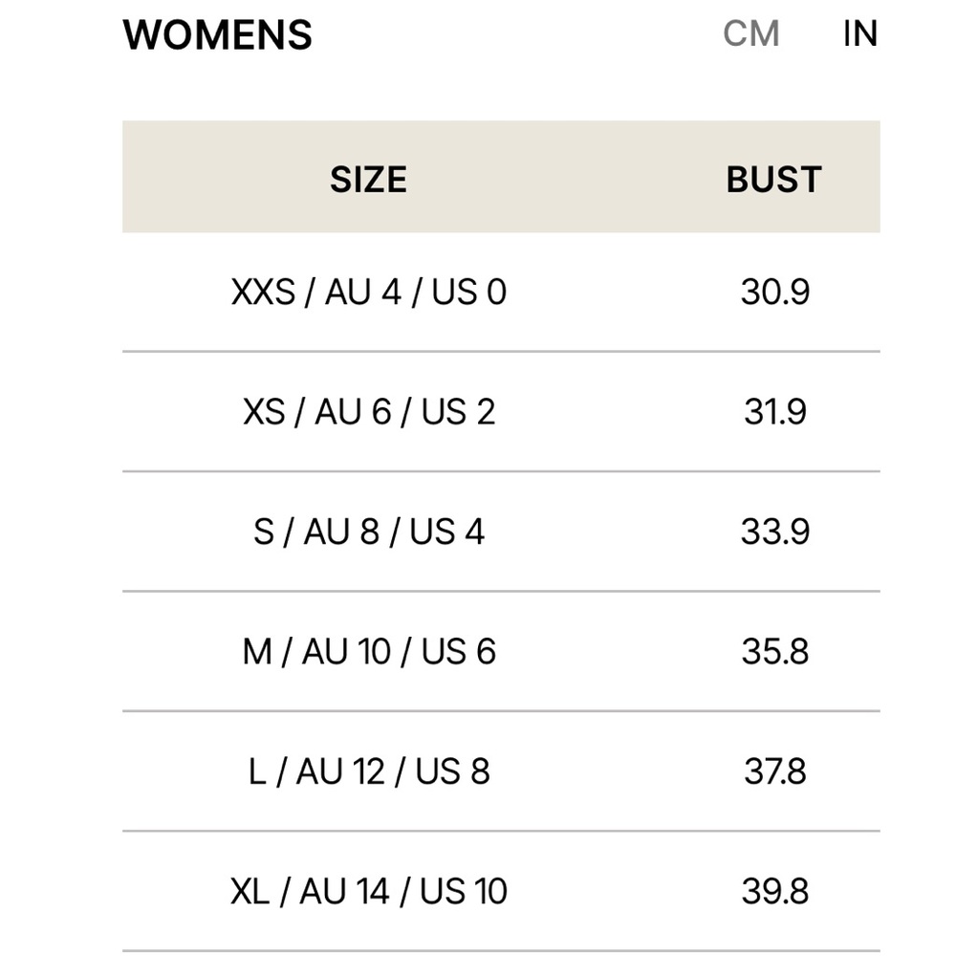Click the divider line beneath the L row
Screen dimensions: 956x956
[x=501, y=831]
